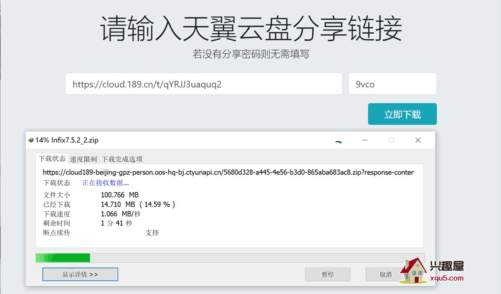
Task: Click the 下载速度 label
Action: tap(57, 214)
